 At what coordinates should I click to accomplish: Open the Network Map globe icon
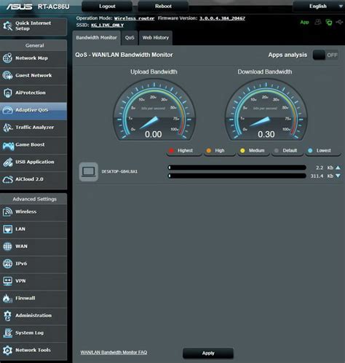coord(7,58)
